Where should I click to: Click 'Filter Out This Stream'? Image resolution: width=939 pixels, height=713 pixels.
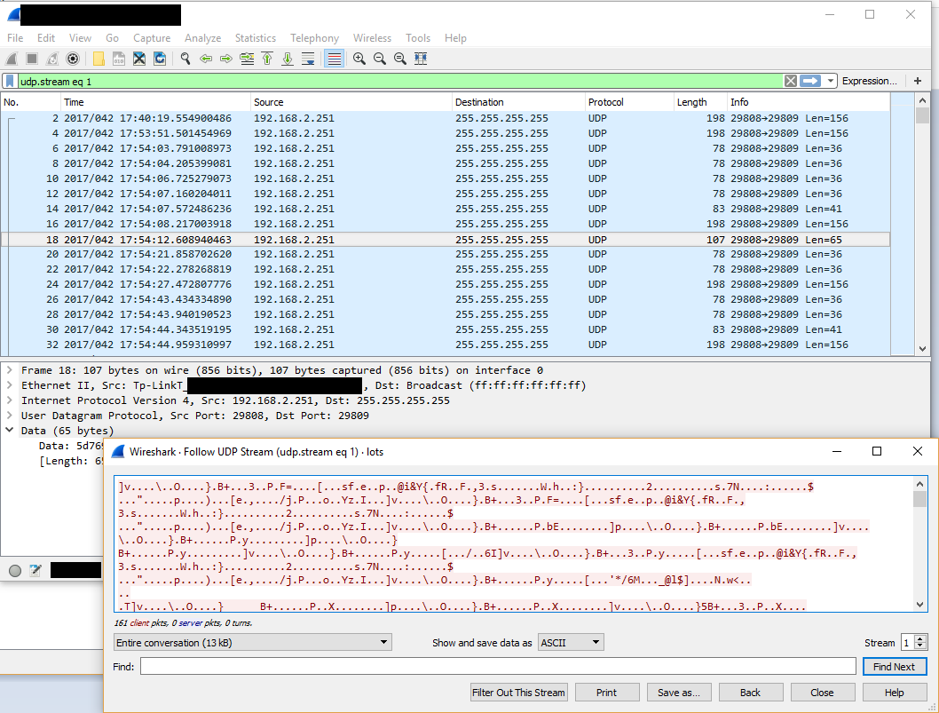518,692
